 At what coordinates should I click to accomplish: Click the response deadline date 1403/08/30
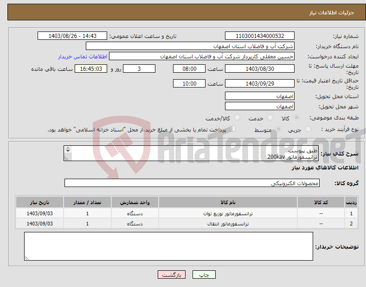[260, 69]
